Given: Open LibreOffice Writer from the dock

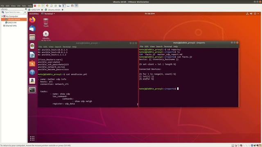Looking at the screenshot, I should click(x=32, y=55).
